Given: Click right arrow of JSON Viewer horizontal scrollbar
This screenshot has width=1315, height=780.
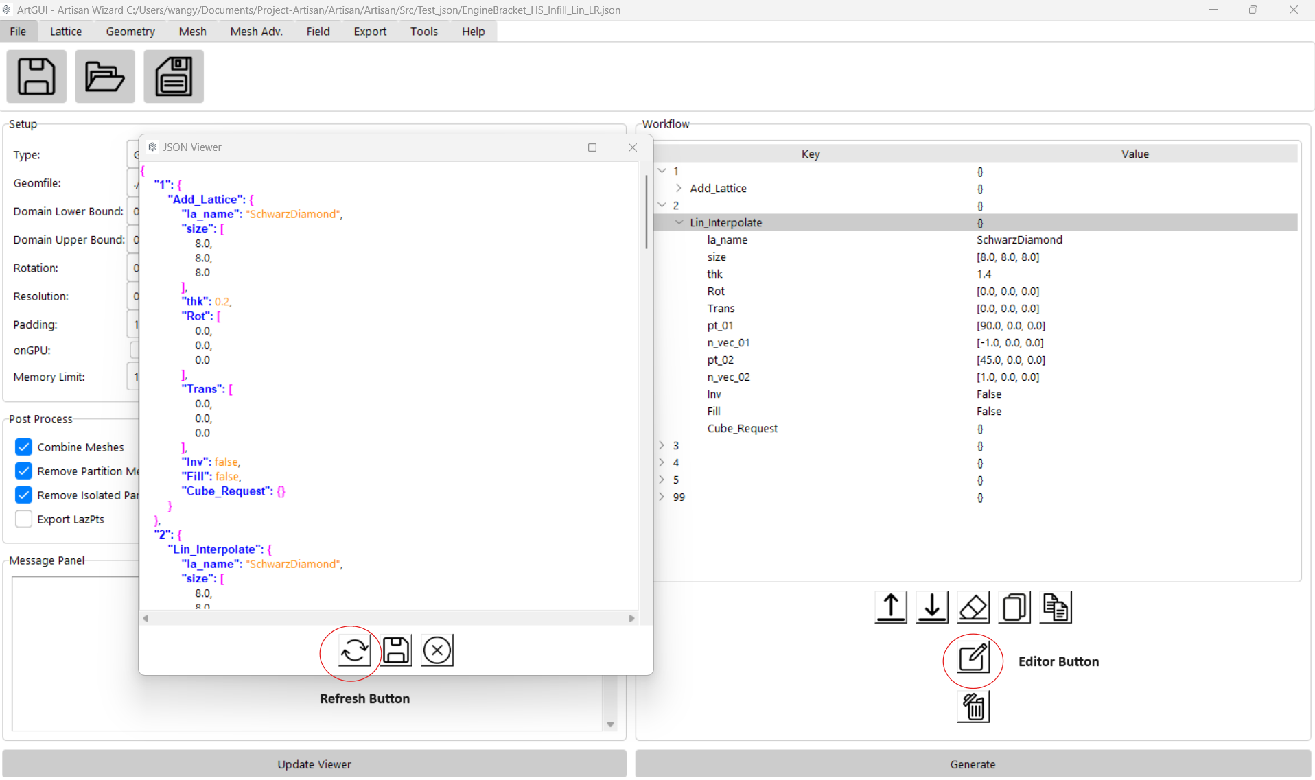Looking at the screenshot, I should tap(631, 618).
